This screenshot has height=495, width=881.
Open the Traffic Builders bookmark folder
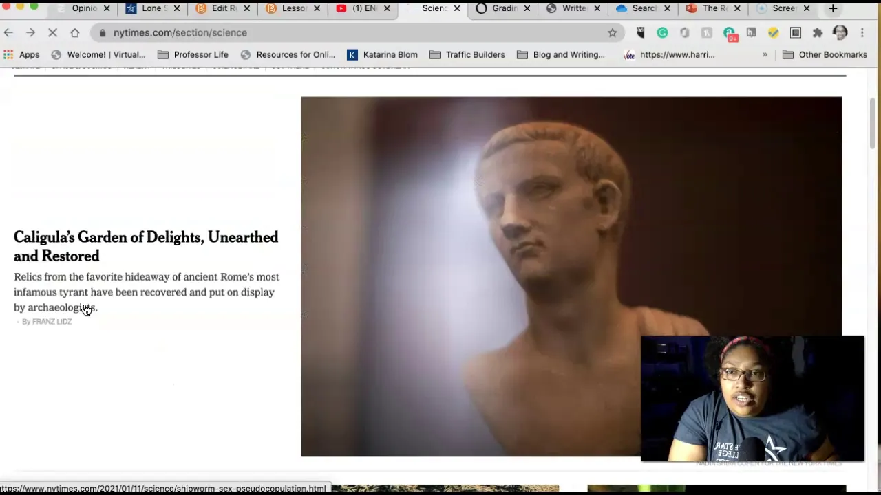pos(467,54)
